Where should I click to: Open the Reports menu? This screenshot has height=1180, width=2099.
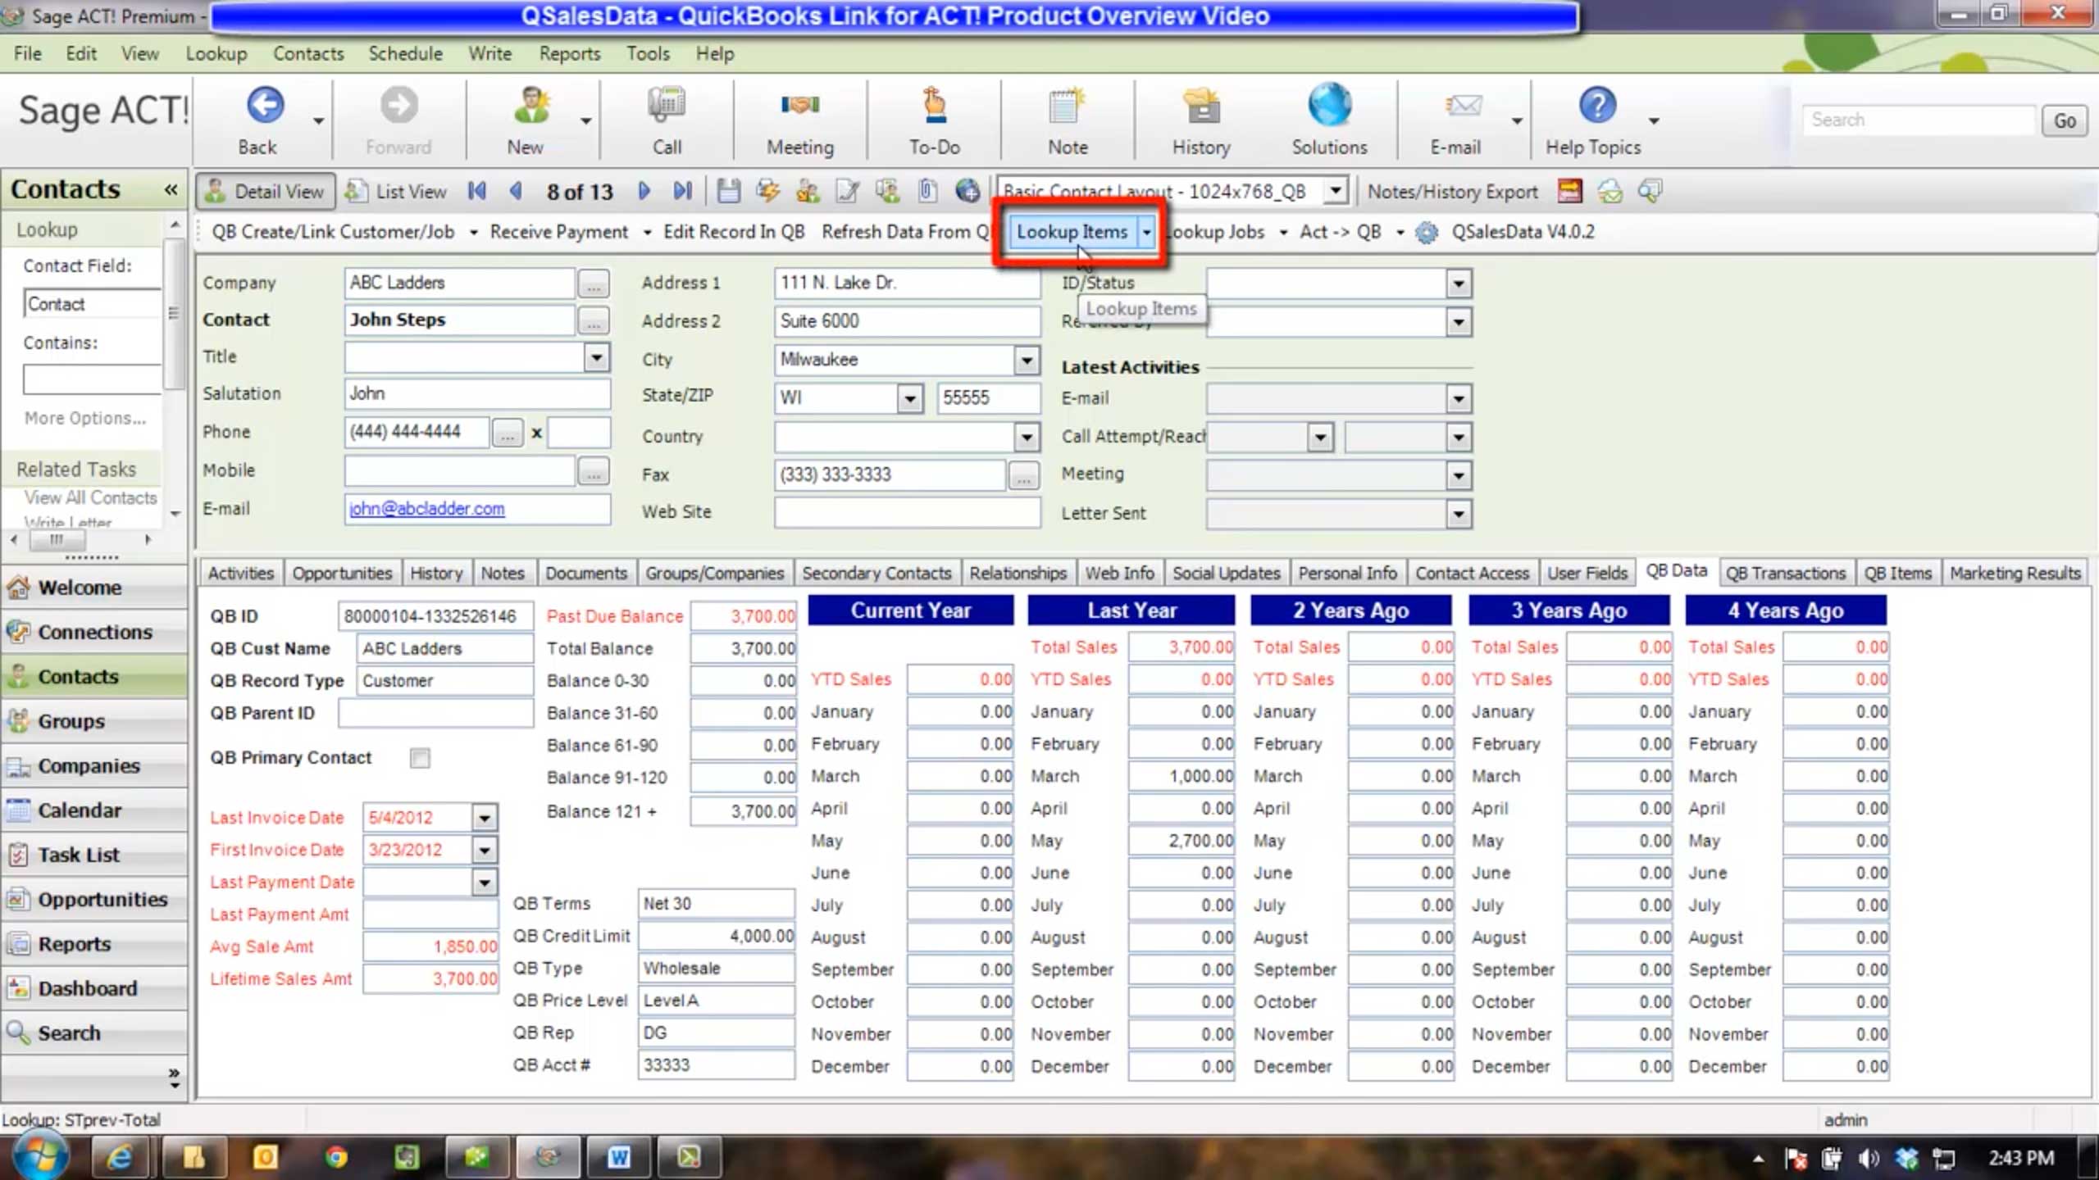tap(569, 54)
